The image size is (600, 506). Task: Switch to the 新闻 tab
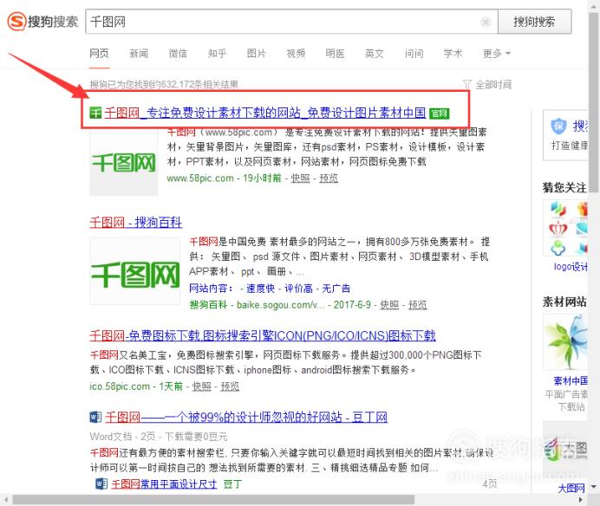[x=139, y=54]
